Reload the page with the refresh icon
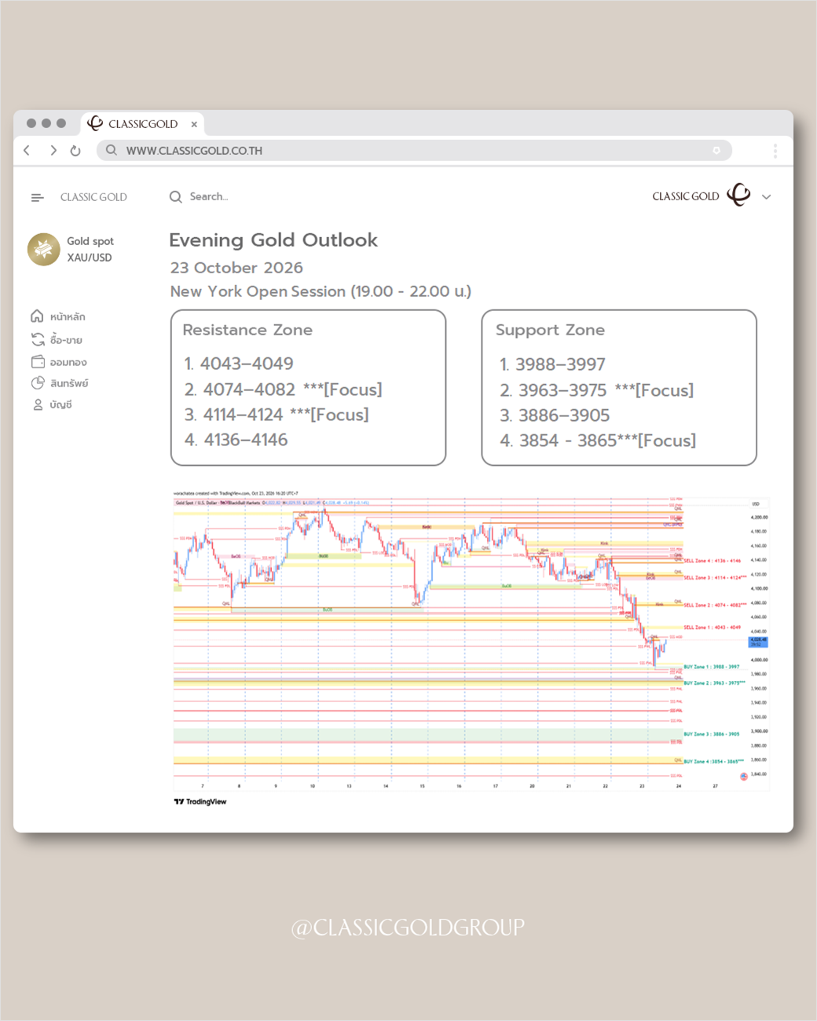The height and width of the screenshot is (1021, 817). [x=75, y=151]
